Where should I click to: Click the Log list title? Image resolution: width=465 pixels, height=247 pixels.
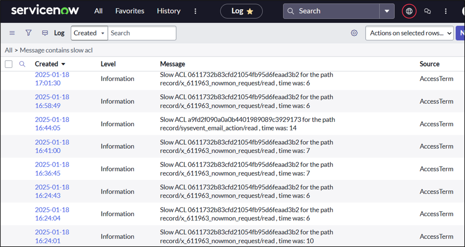click(x=59, y=33)
